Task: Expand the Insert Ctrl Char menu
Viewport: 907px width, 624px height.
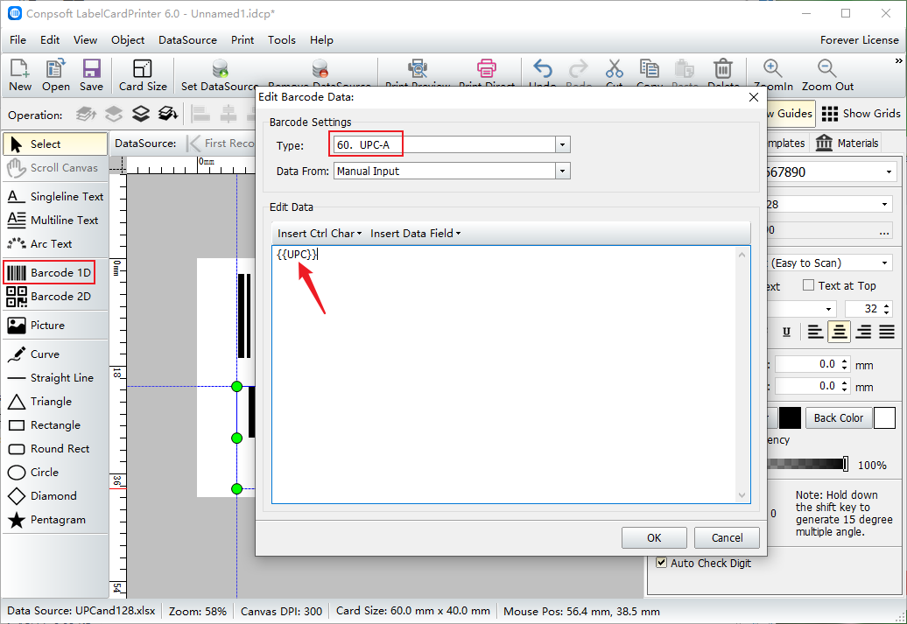Action: pyautogui.click(x=320, y=234)
